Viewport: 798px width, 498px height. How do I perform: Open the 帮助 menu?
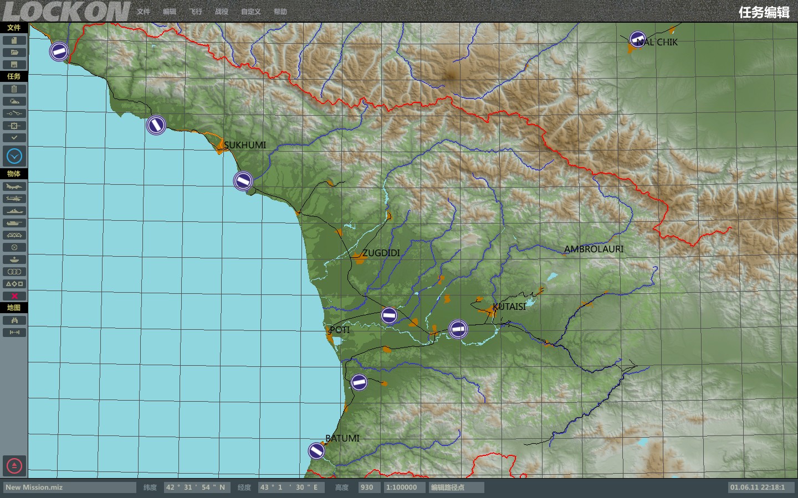(280, 12)
